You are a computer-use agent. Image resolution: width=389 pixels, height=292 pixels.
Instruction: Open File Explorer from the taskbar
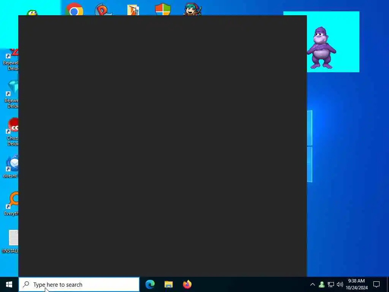(x=169, y=284)
